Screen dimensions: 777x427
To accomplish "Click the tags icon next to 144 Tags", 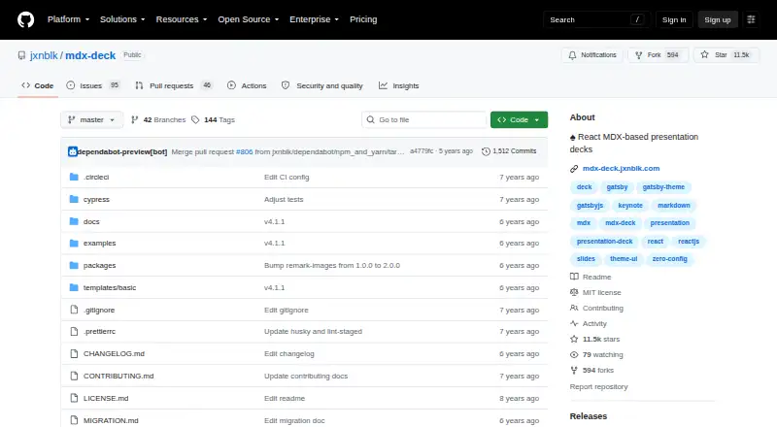I will [x=195, y=120].
